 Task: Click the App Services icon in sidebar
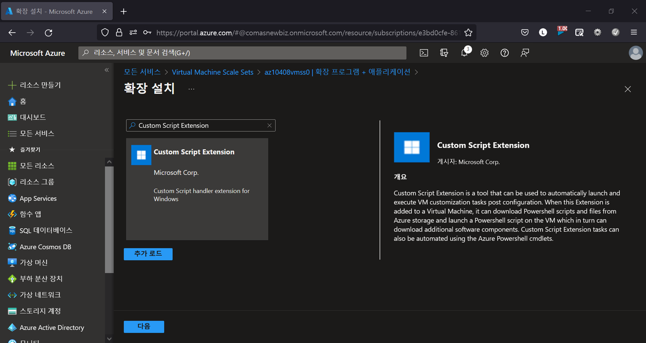12,198
